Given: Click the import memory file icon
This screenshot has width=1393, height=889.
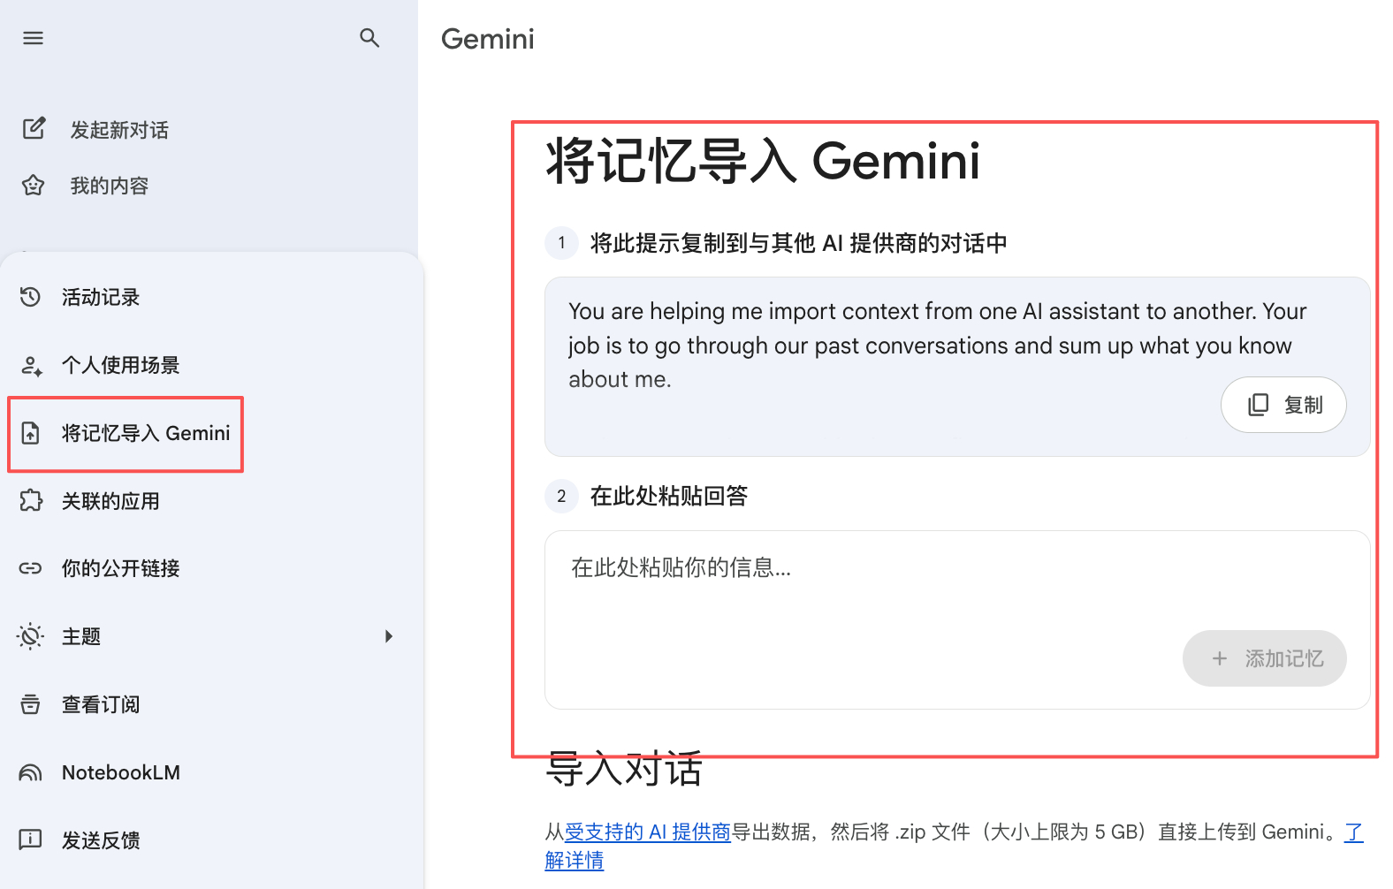Looking at the screenshot, I should click(x=31, y=433).
